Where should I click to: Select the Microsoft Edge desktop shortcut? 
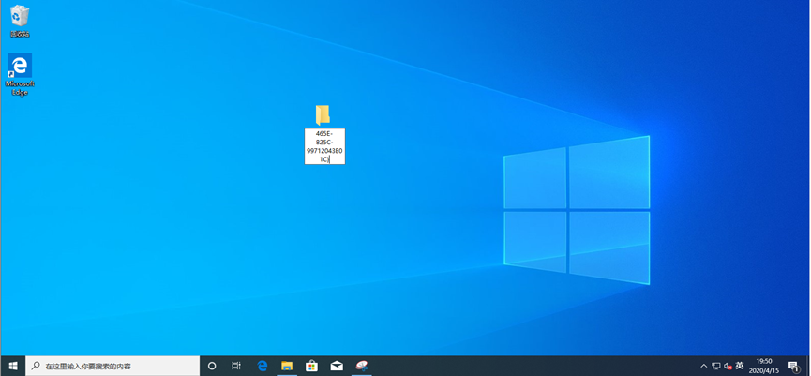point(20,74)
